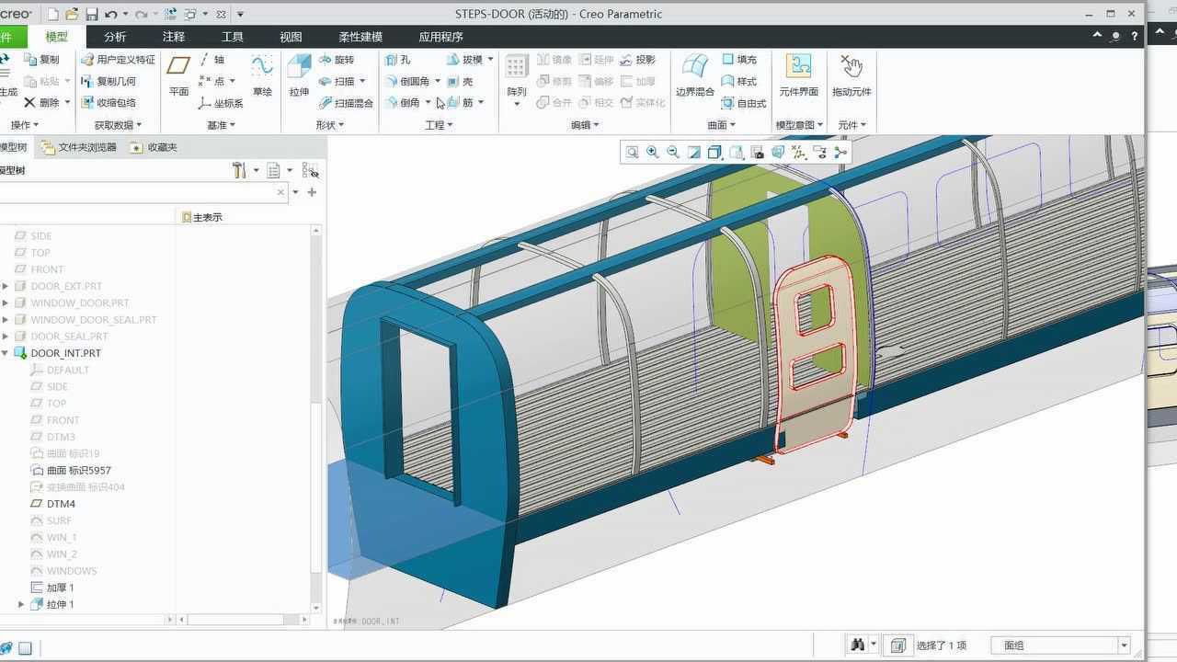
Task: Click the zoom in magnifier in graphics toolbar
Action: click(652, 153)
